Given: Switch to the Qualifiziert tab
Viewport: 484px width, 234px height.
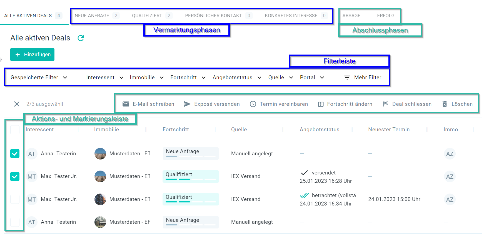Looking at the screenshot, I should pyautogui.click(x=147, y=16).
